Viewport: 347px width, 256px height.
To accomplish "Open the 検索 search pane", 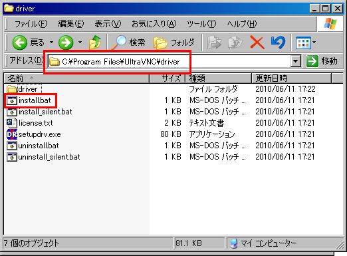I will pos(128,42).
